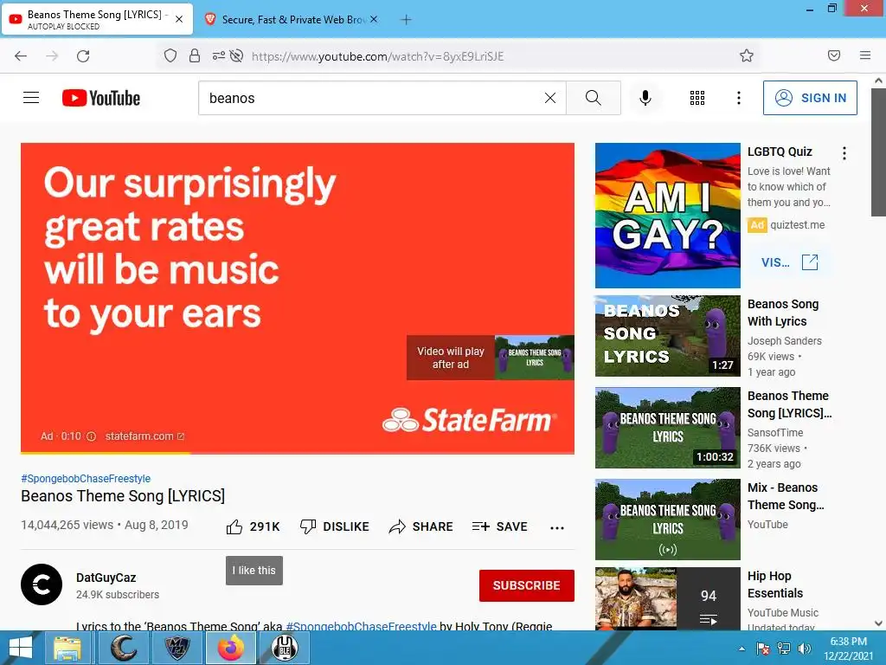886x665 pixels.
Task: Click the Beanos Song With Lyrics title
Action: tap(782, 312)
